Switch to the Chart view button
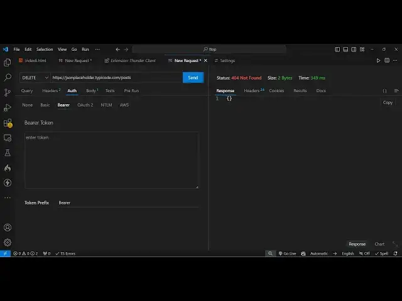 click(x=379, y=244)
